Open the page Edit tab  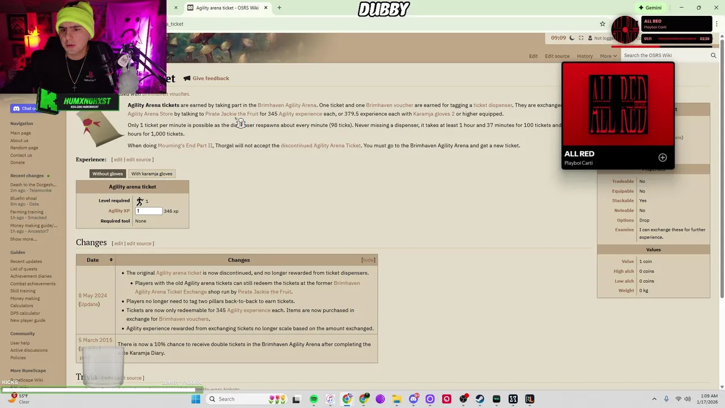(x=533, y=56)
